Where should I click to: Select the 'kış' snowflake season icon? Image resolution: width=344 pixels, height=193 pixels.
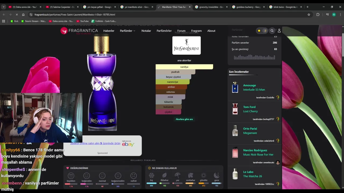point(152,175)
